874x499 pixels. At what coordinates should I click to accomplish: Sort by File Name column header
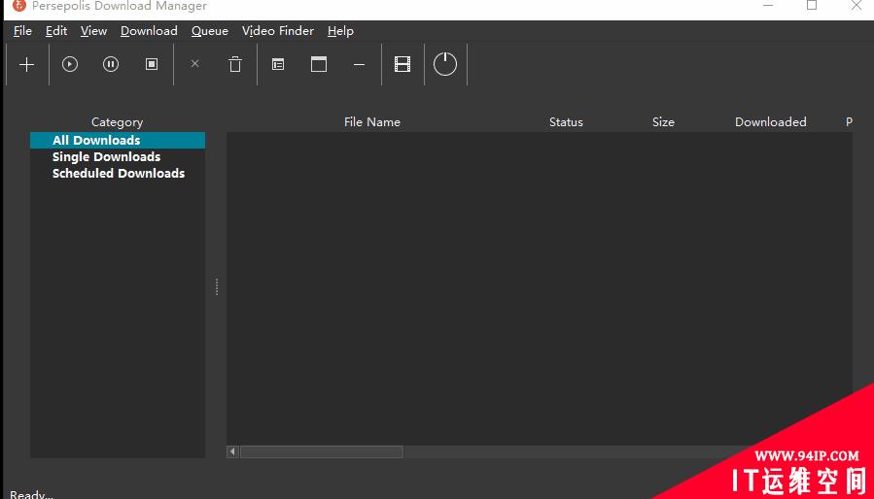(x=371, y=122)
